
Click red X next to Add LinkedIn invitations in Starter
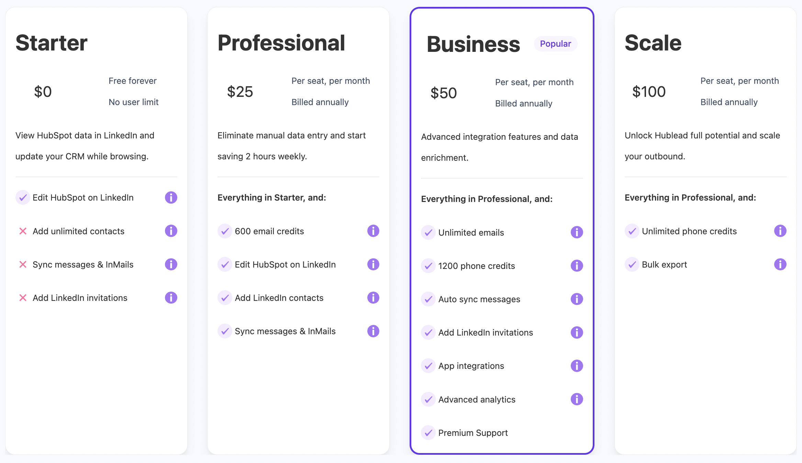(x=23, y=298)
